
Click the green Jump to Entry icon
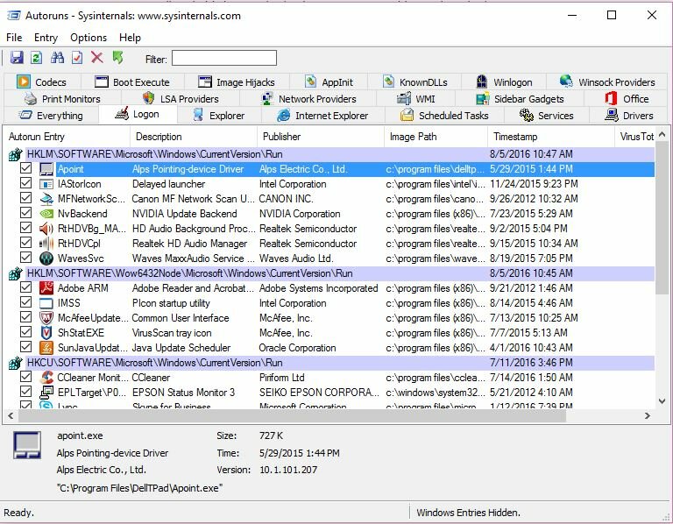tap(117, 58)
